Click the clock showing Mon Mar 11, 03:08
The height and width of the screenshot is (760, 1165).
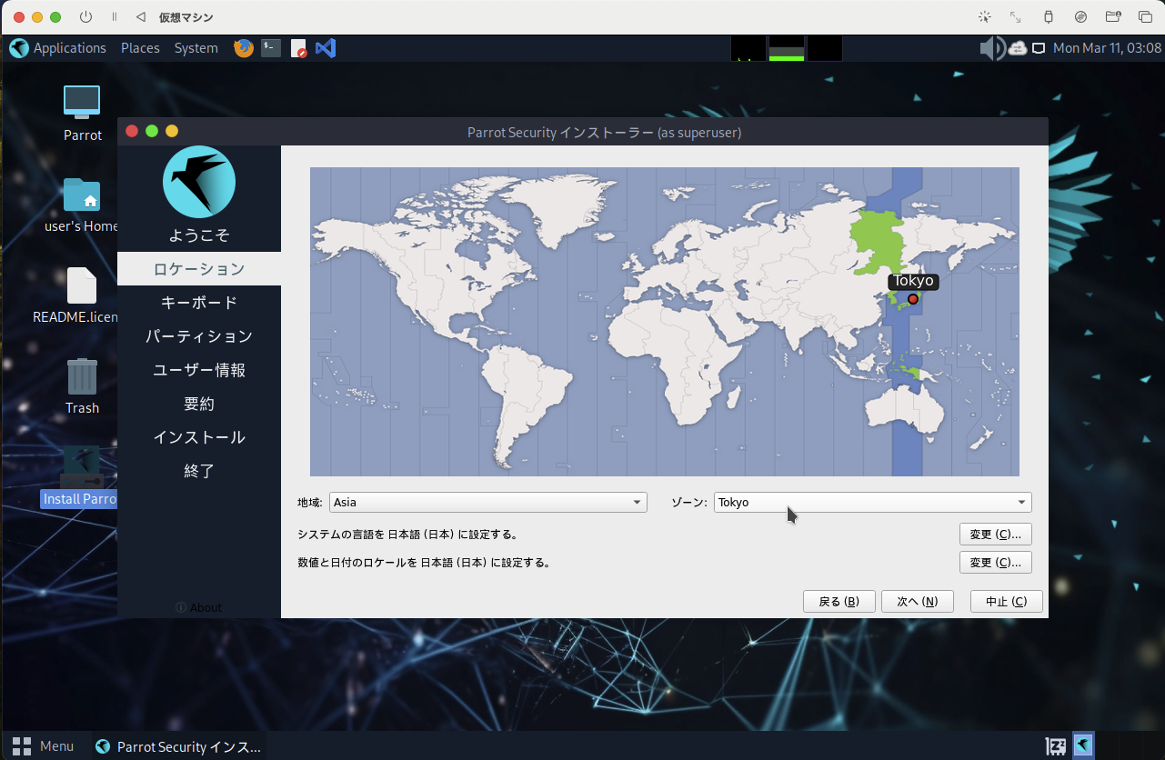click(x=1107, y=48)
